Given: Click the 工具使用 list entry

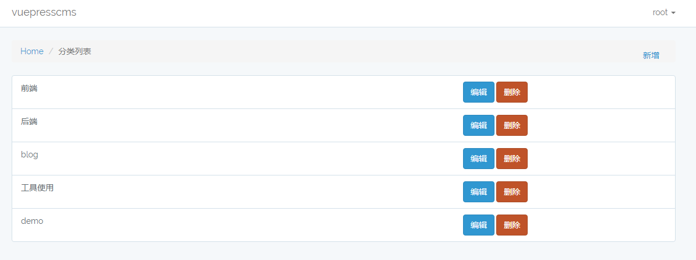Looking at the screenshot, I should point(37,188).
